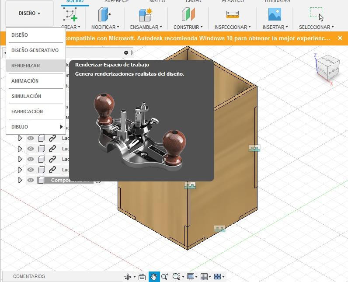Click the Viewports layout icon
The height and width of the screenshot is (282, 348).
(218, 276)
